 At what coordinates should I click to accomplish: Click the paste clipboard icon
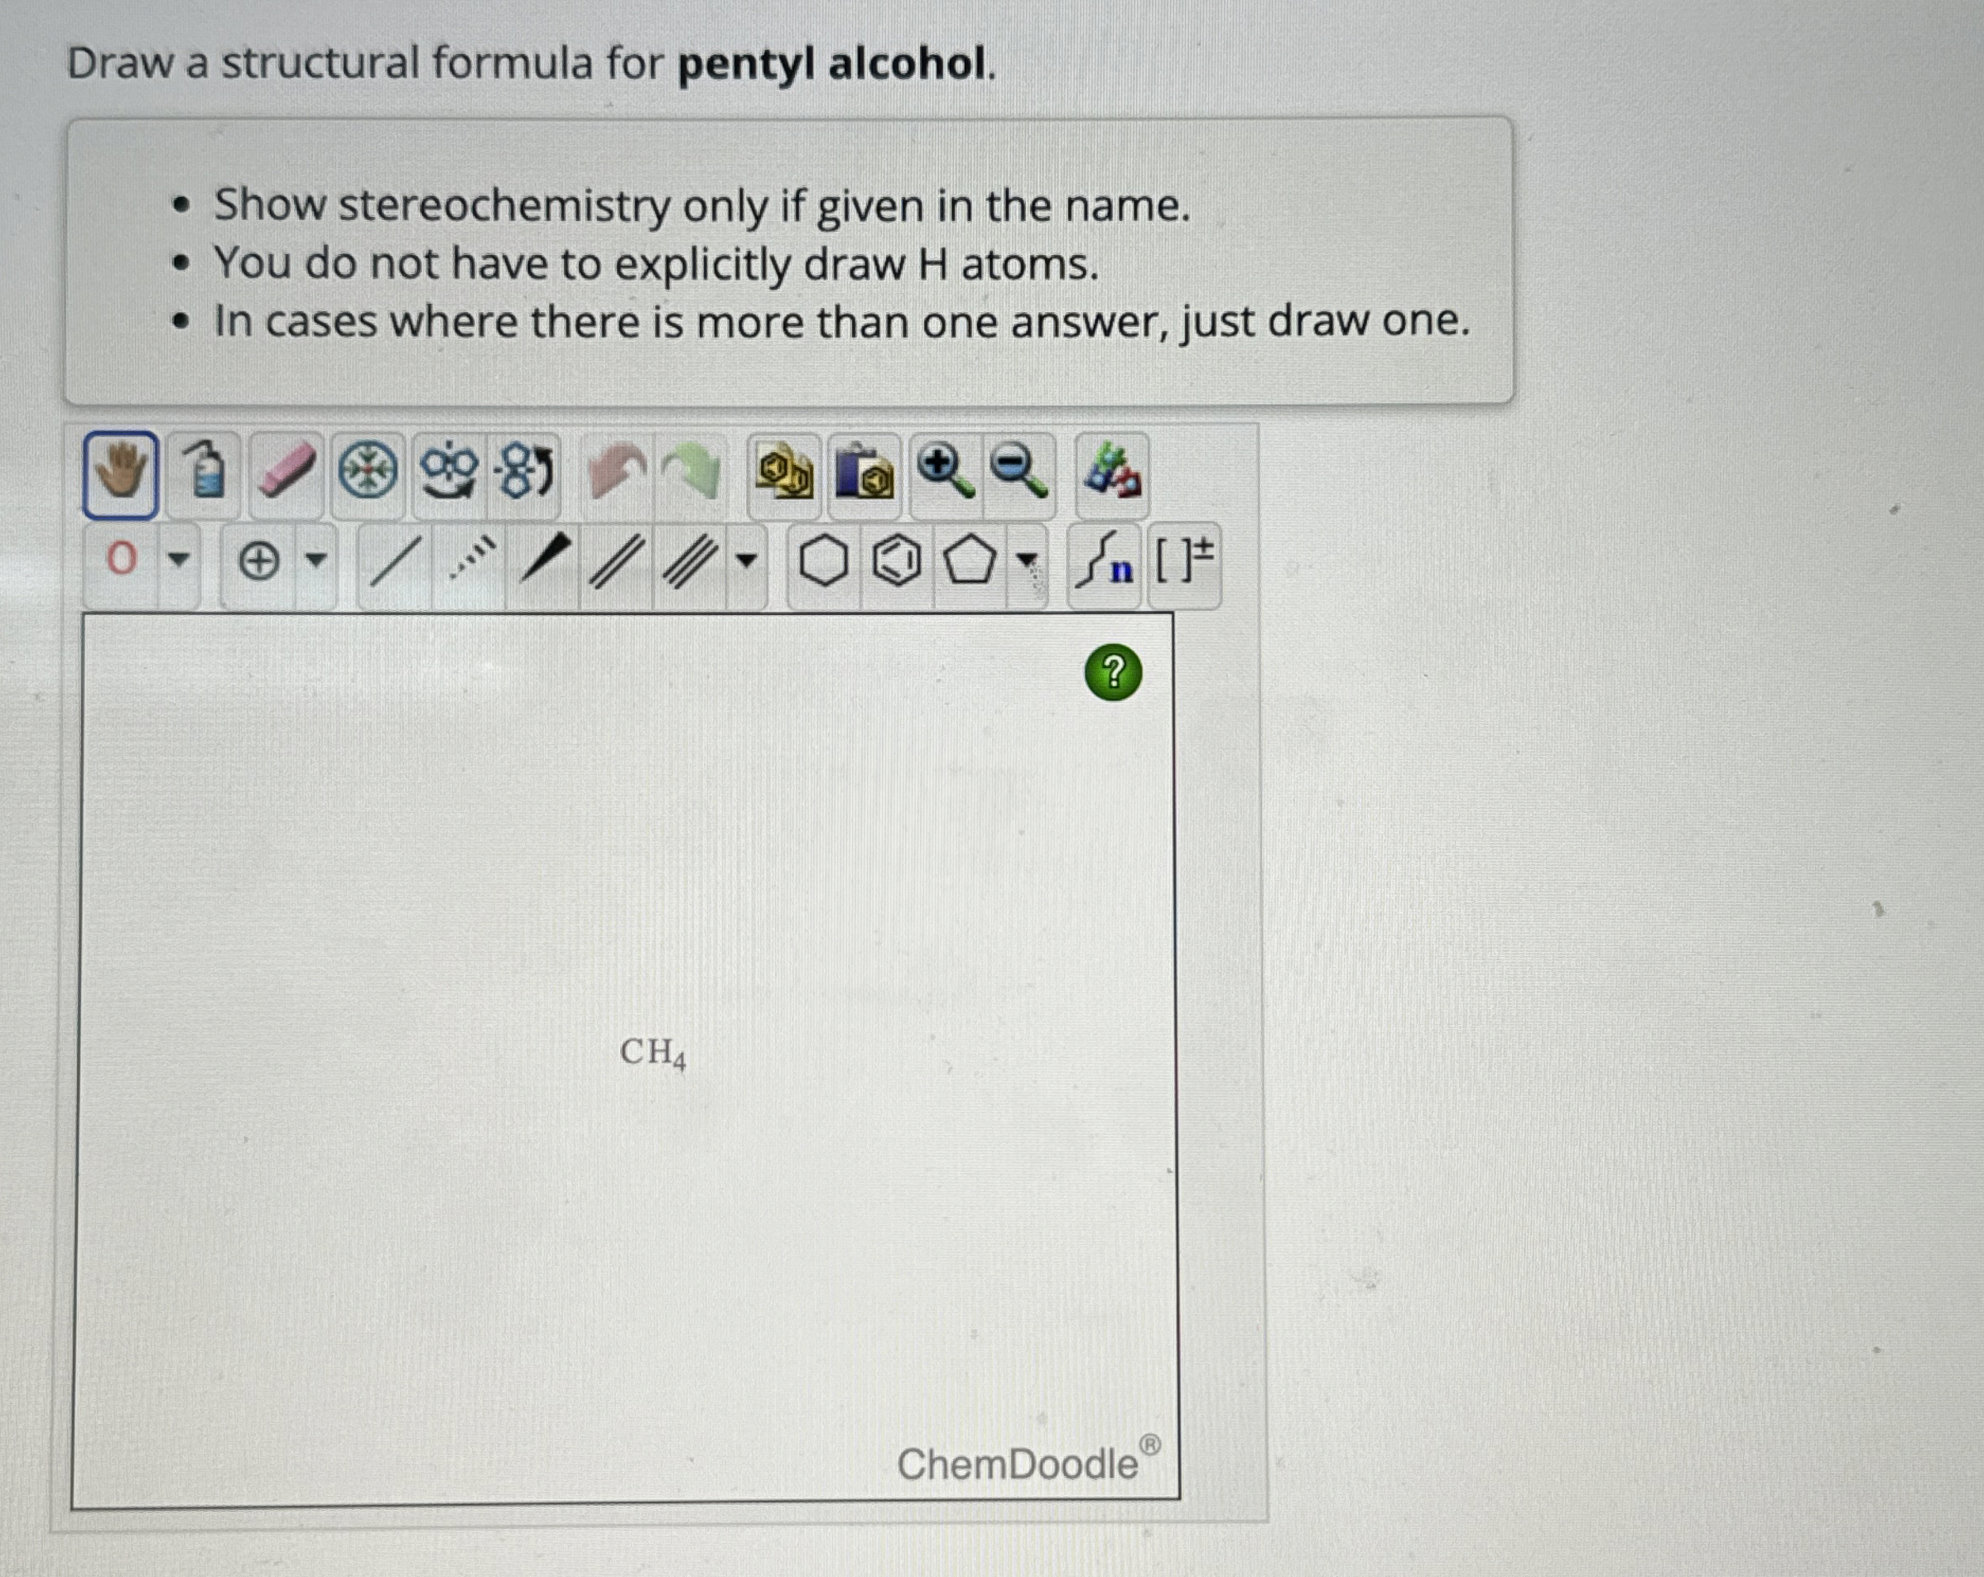(864, 474)
